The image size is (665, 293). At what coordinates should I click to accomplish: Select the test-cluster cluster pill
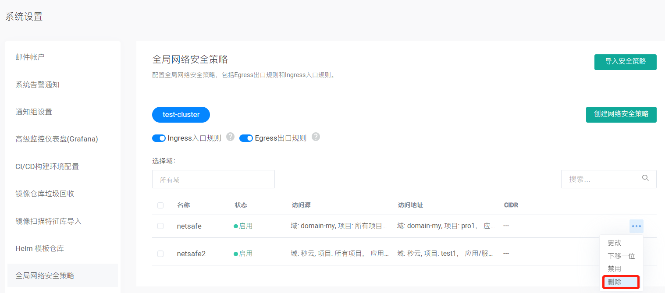point(181,115)
